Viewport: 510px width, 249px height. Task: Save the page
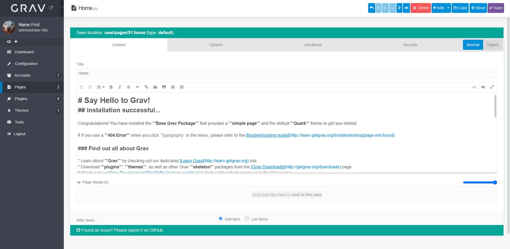click(x=496, y=8)
